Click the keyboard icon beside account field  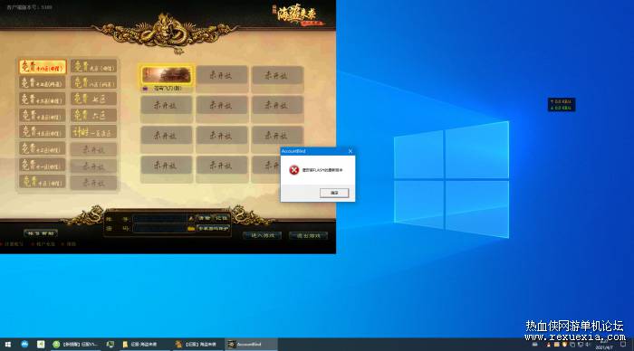click(191, 219)
